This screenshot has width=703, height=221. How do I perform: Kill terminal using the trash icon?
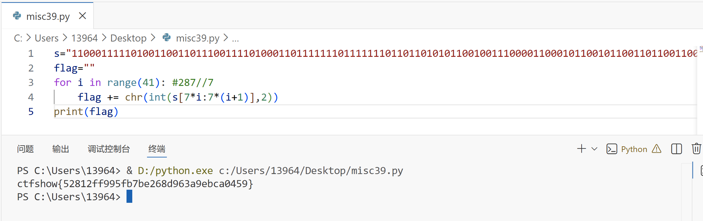pyautogui.click(x=696, y=149)
